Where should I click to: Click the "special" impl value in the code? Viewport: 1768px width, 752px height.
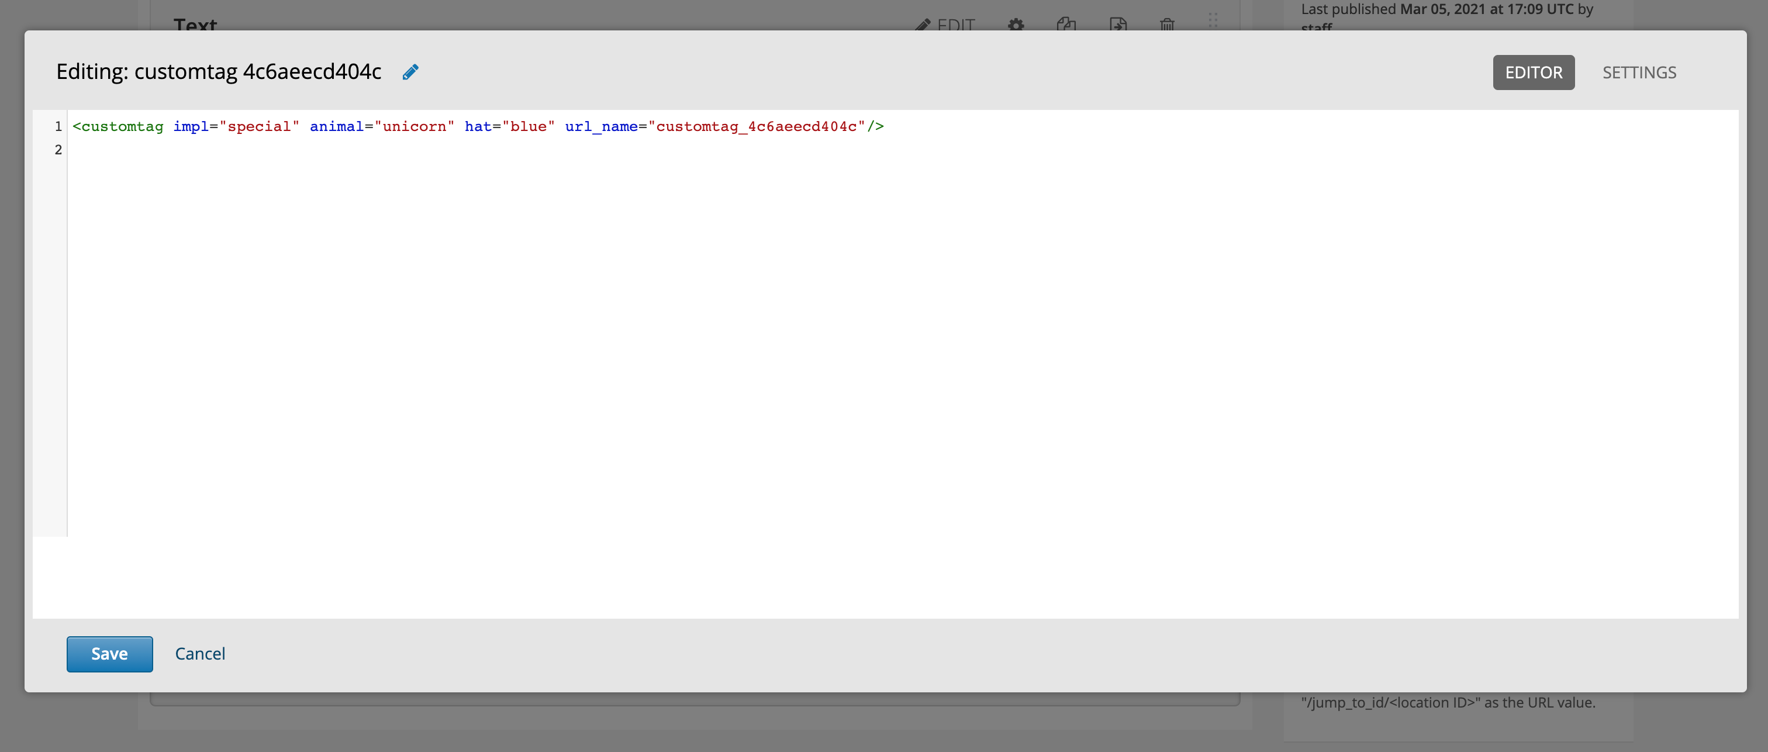pos(259,126)
